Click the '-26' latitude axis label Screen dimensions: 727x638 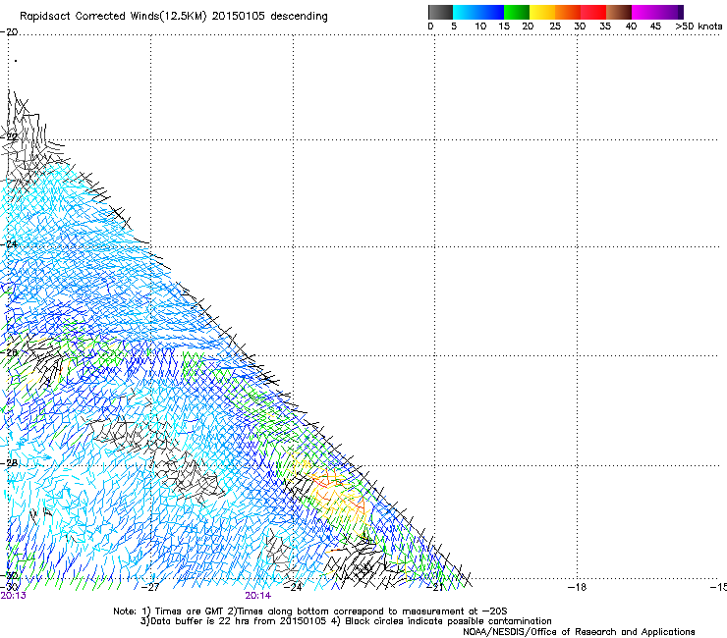[9, 352]
